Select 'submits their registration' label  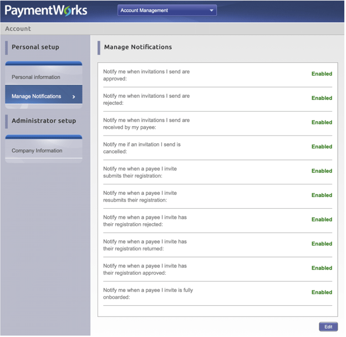coord(140,173)
